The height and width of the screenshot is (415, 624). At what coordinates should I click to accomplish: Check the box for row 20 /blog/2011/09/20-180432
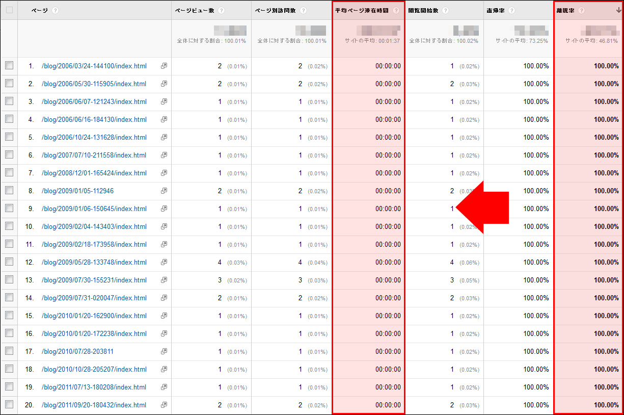coord(9,404)
